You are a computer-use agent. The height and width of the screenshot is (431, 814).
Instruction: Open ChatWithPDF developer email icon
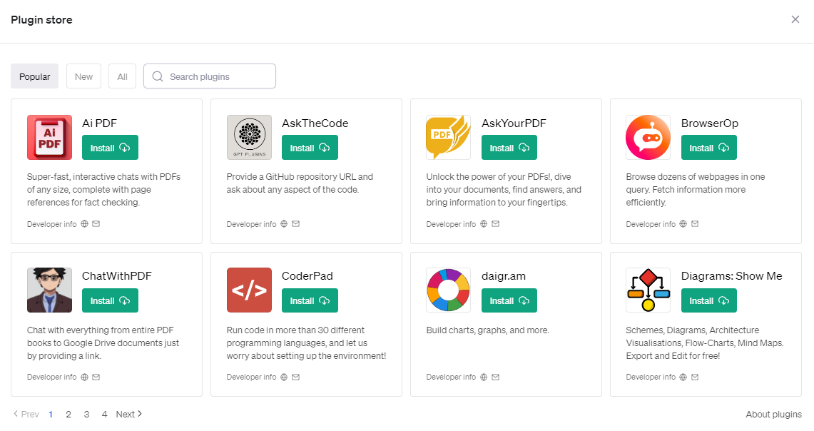(x=96, y=377)
